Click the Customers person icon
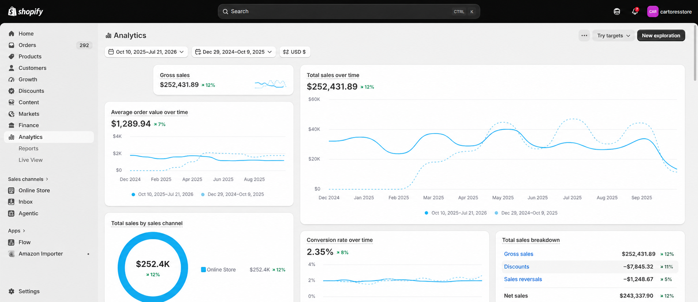698x302 pixels. click(x=11, y=68)
